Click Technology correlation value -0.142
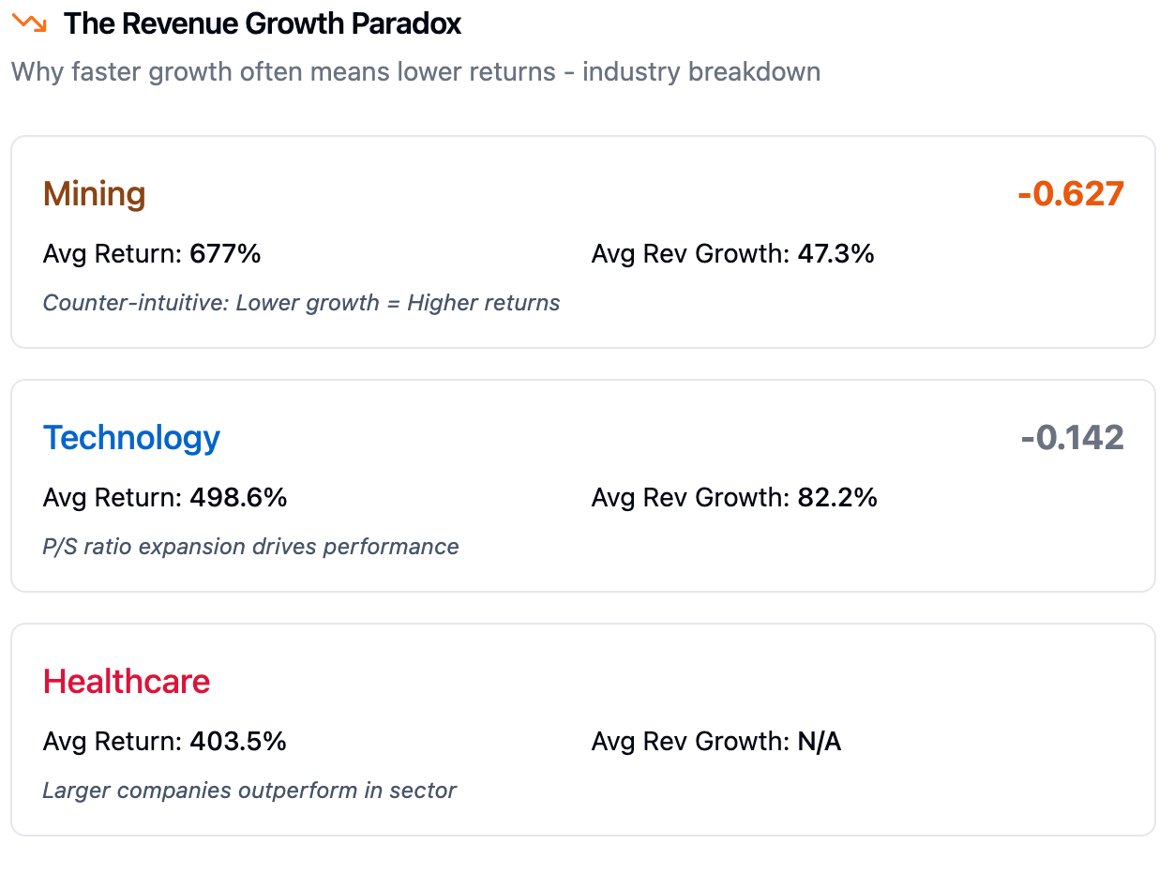1174x874 pixels. pos(1072,438)
